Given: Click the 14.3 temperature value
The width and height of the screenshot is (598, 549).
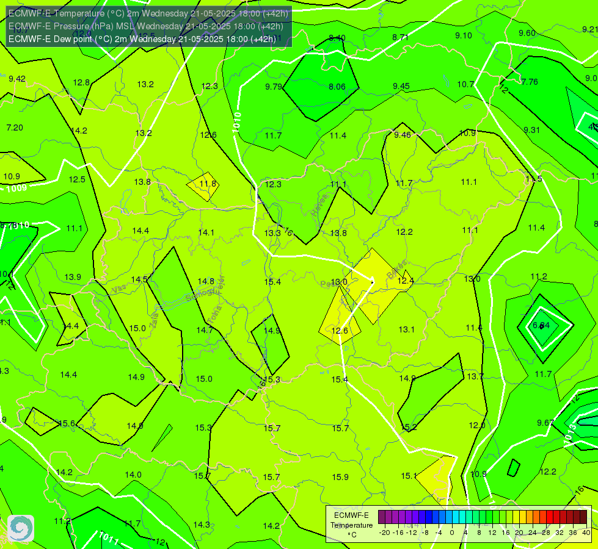Looking at the screenshot, I should 202,525.
